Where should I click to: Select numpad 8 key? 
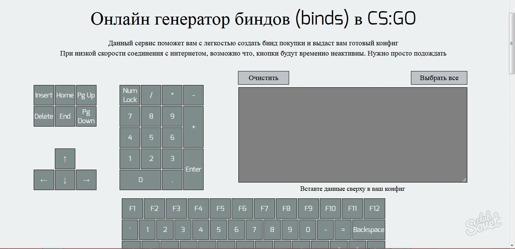pyautogui.click(x=151, y=116)
